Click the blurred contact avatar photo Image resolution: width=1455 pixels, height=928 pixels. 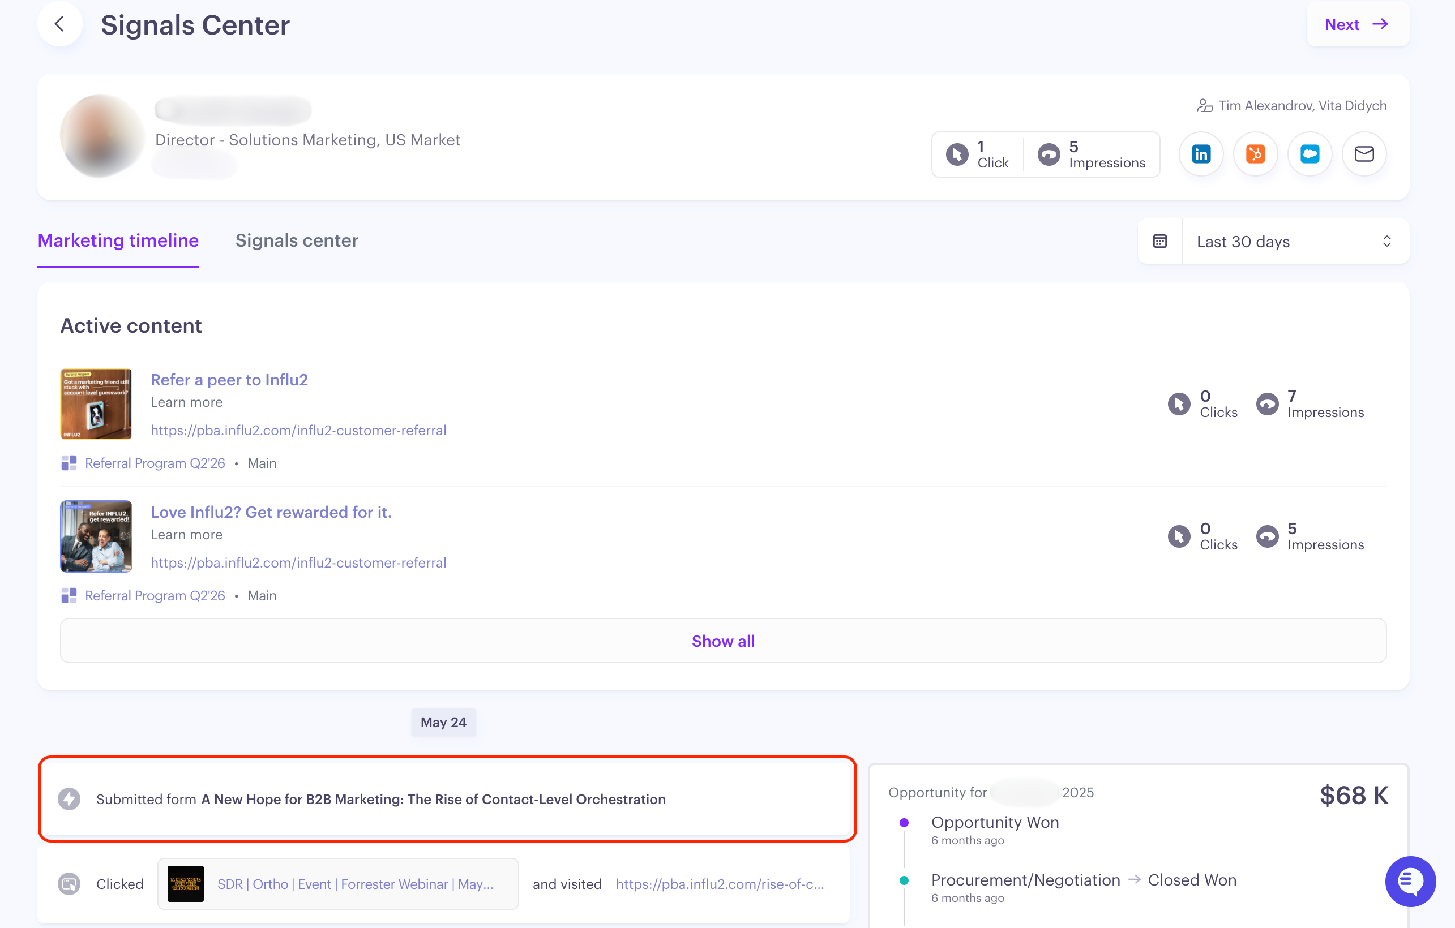[102, 136]
